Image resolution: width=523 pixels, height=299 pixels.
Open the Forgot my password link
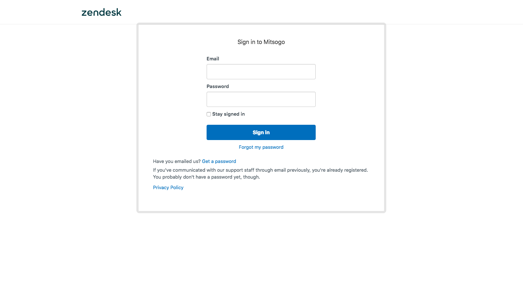pyautogui.click(x=261, y=147)
